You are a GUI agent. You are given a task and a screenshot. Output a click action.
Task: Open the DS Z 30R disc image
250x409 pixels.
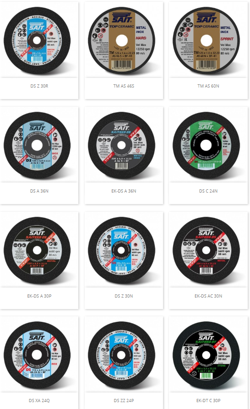point(37,41)
